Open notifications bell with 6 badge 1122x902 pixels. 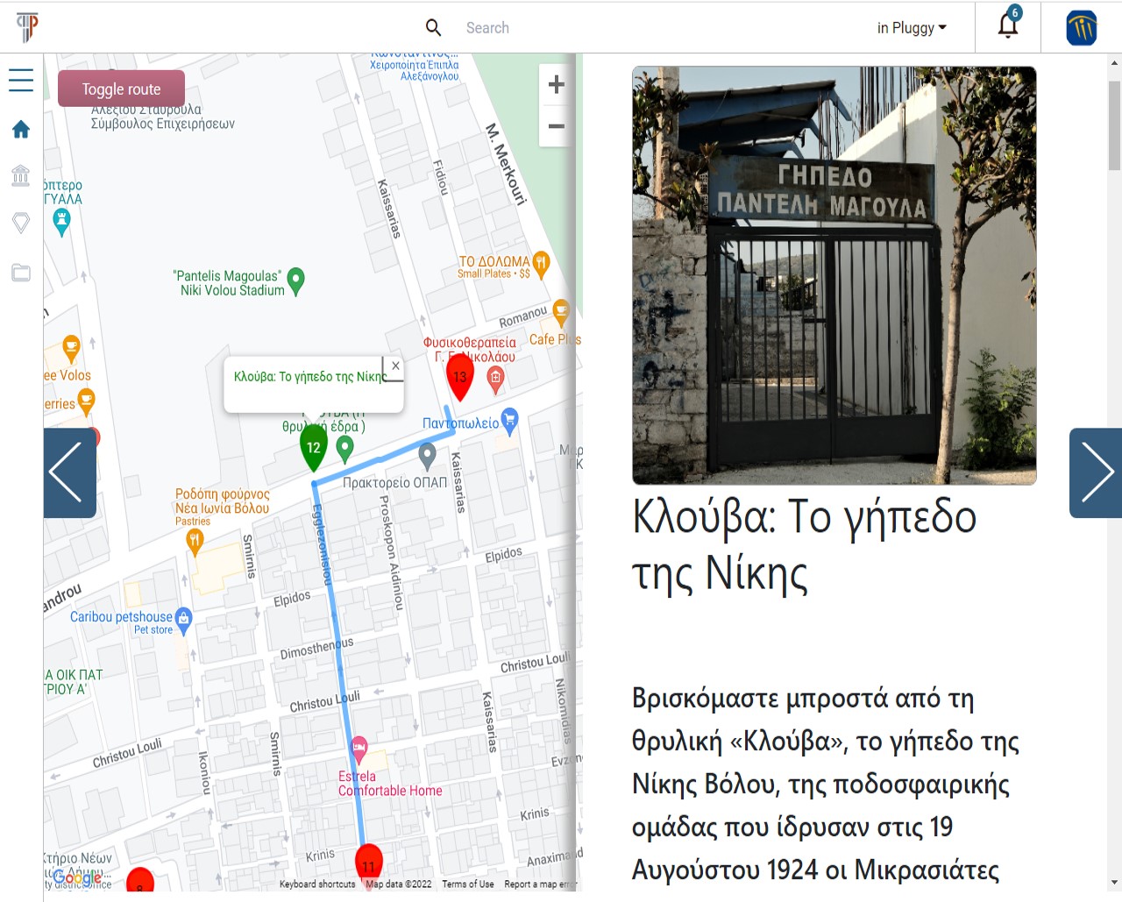click(x=1008, y=25)
